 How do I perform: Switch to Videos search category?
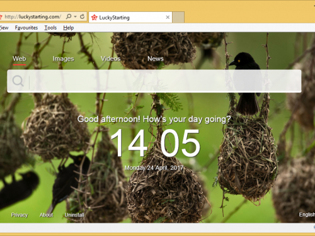[111, 59]
